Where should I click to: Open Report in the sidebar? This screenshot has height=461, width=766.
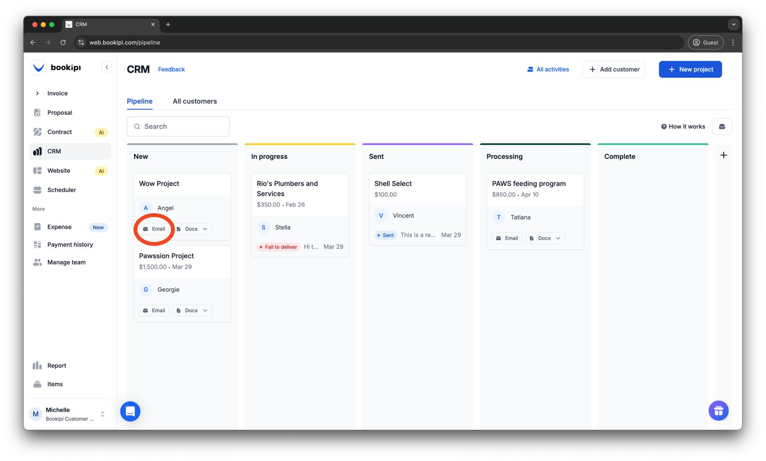(57, 365)
